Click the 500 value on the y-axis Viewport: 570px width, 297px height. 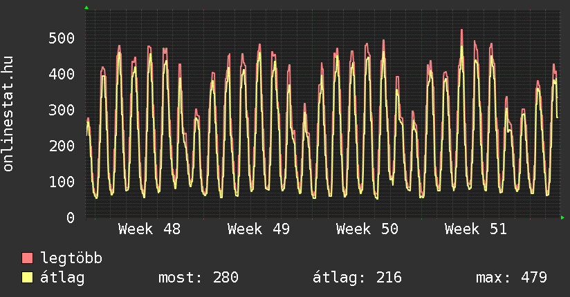[62, 38]
